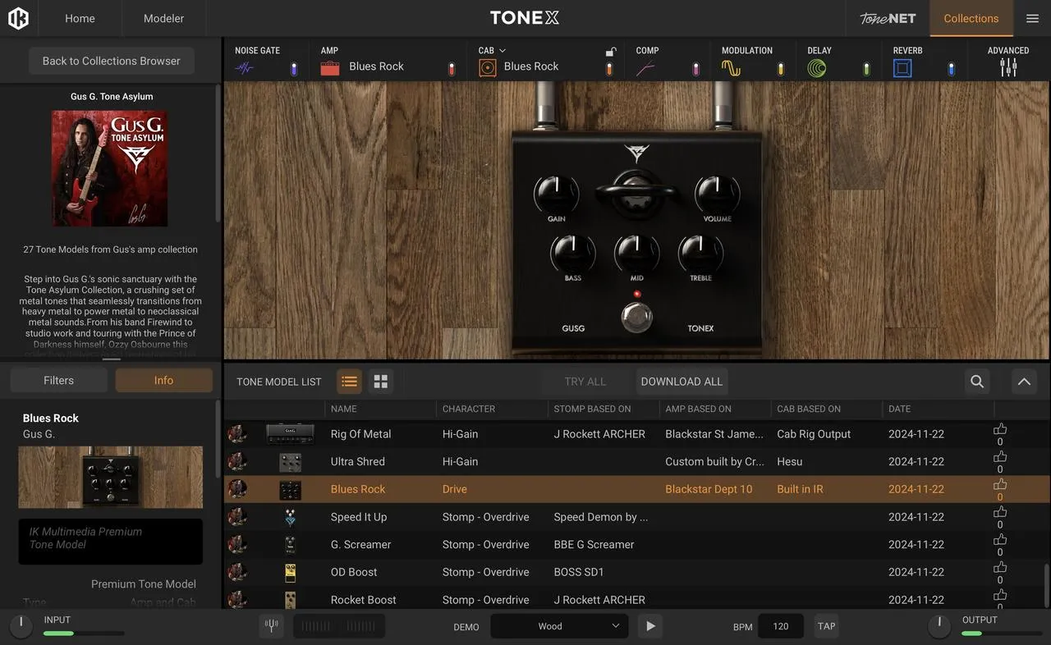This screenshot has width=1051, height=645.
Task: Click the IK Multimedia logo icon
Action: coord(18,18)
